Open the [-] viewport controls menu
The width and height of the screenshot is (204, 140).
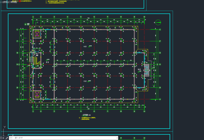pyautogui.click(x=1, y=2)
